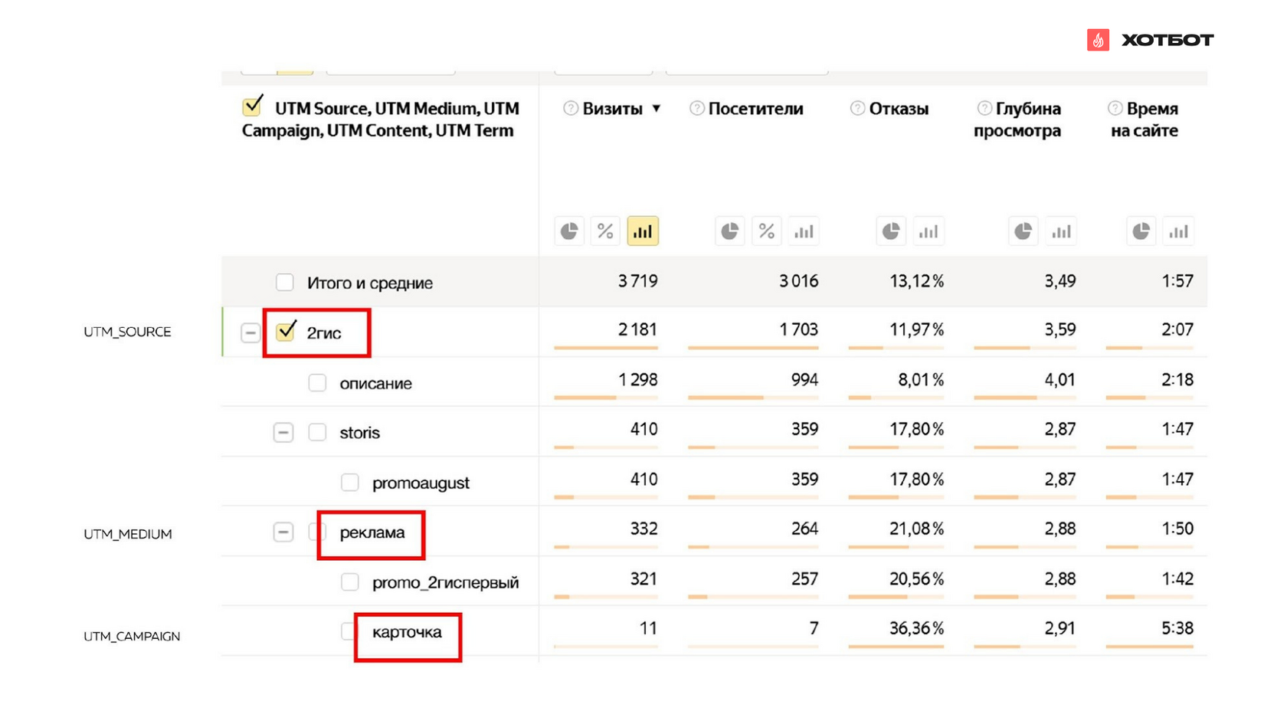The height and width of the screenshot is (724, 1287).
Task: Uncheck the 2гис row checkbox
Action: coord(287,332)
